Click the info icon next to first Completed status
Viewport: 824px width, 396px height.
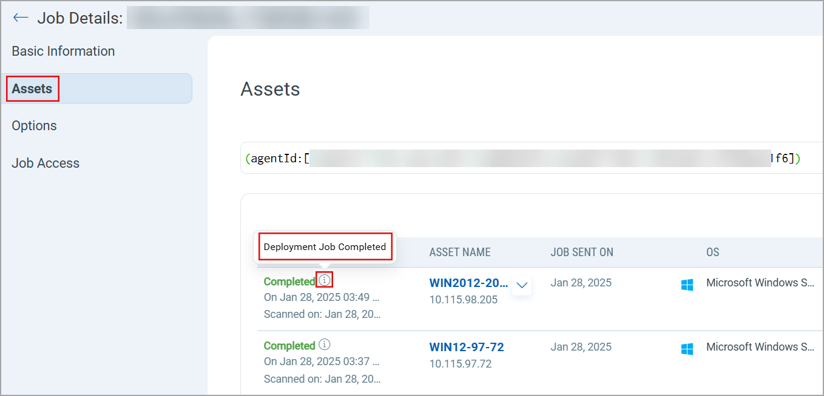(x=325, y=279)
